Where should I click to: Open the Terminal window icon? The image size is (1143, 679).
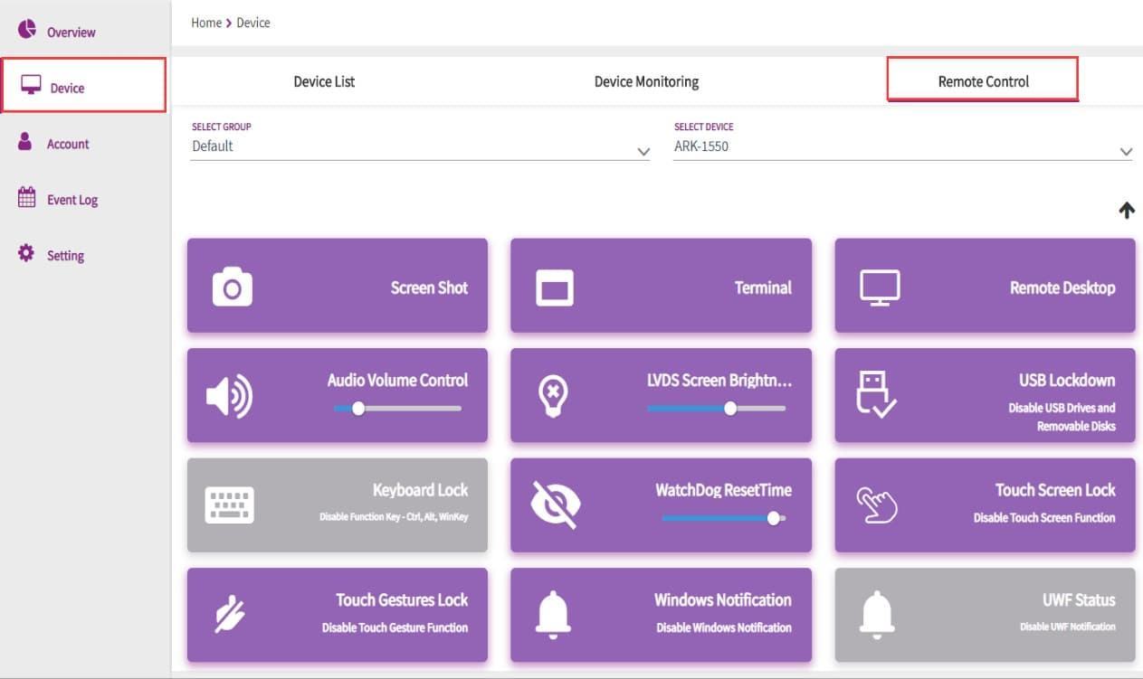tap(555, 288)
